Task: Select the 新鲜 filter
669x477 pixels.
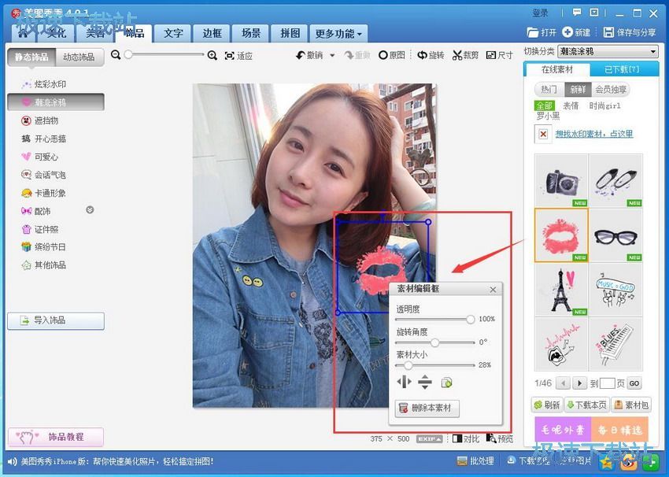Action: [578, 90]
